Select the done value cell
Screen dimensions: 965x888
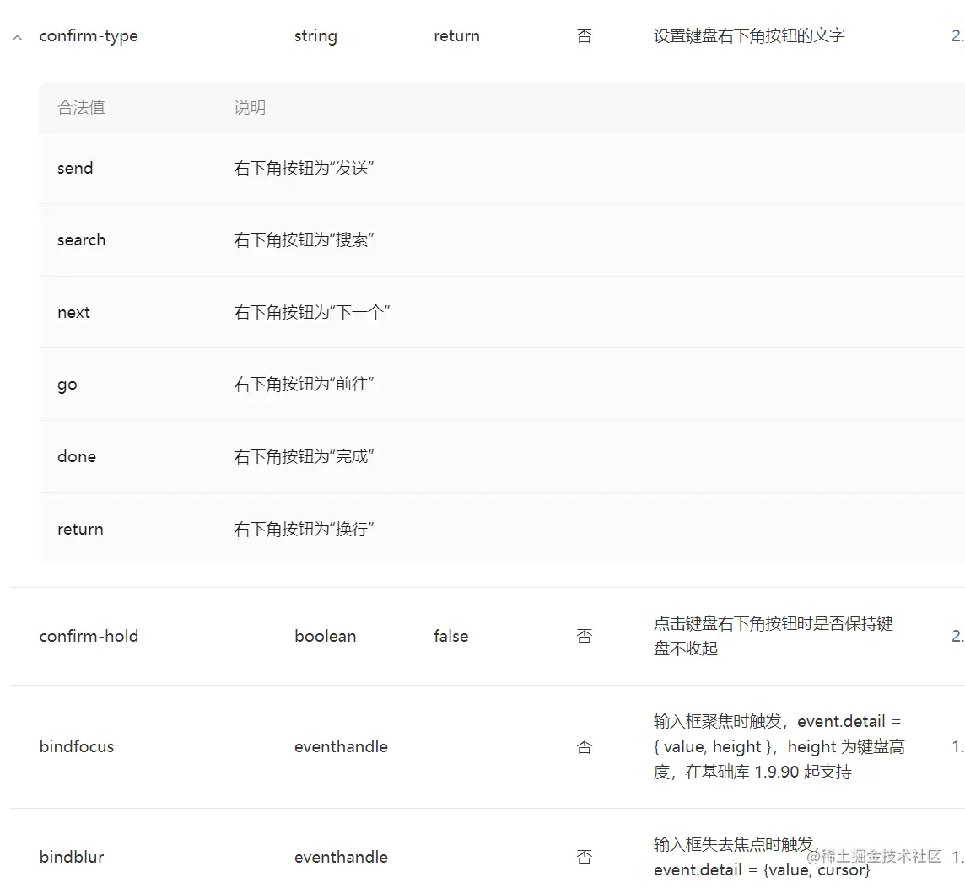[x=77, y=456]
